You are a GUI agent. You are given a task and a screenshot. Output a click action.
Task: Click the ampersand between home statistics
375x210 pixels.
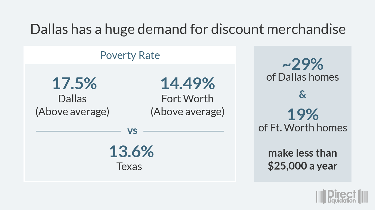303,94
